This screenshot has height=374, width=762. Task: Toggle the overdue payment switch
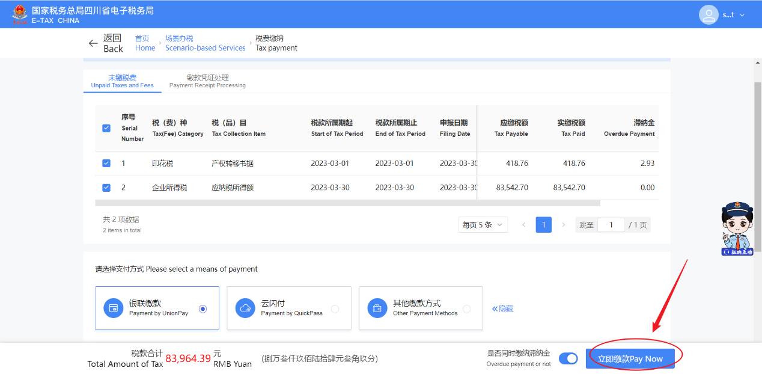click(x=568, y=358)
